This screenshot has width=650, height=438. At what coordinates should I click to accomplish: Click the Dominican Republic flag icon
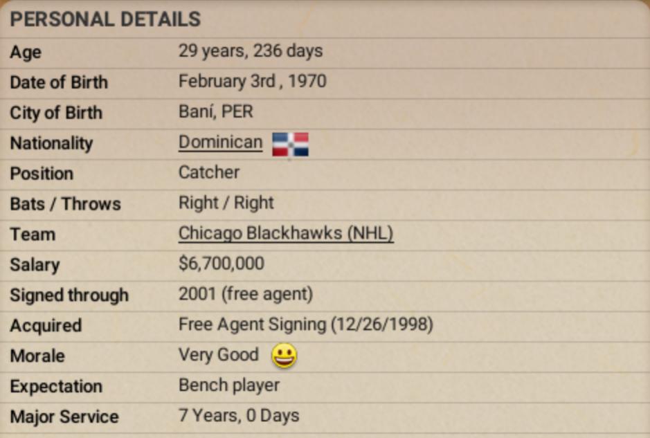point(290,144)
